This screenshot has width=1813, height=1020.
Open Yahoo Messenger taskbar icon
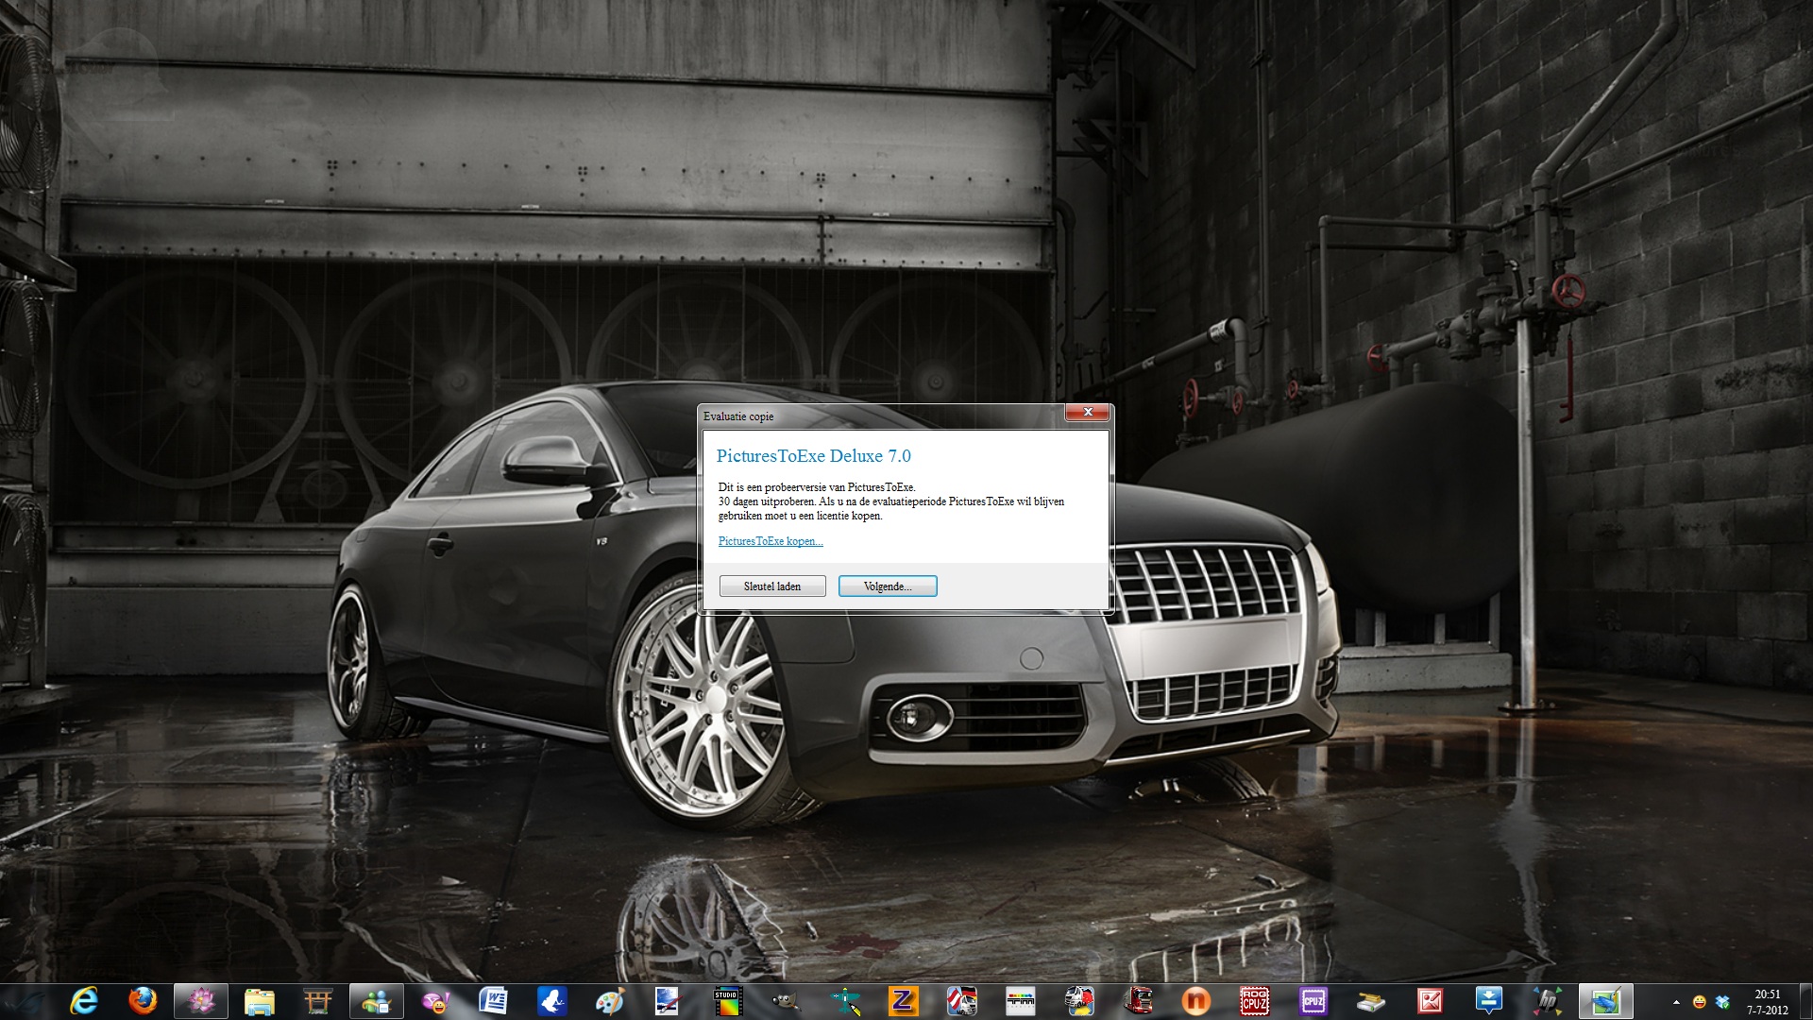(434, 1001)
